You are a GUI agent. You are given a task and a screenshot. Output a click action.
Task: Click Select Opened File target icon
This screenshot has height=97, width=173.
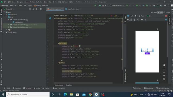click(x=30, y=9)
